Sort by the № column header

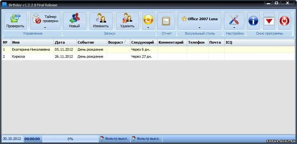click(6, 42)
